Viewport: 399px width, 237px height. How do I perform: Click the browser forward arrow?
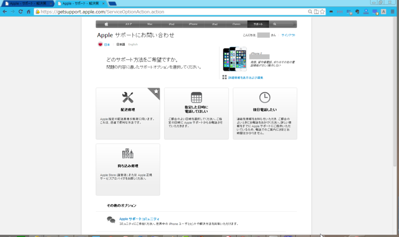(12, 11)
